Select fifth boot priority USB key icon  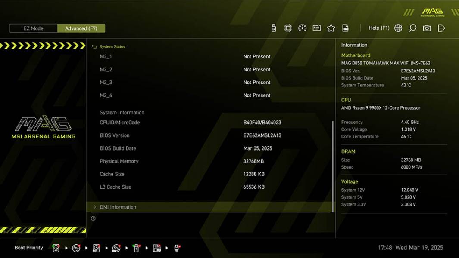click(137, 248)
